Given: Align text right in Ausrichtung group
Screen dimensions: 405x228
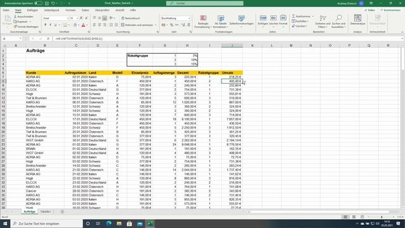Looking at the screenshot, I should [104, 25].
